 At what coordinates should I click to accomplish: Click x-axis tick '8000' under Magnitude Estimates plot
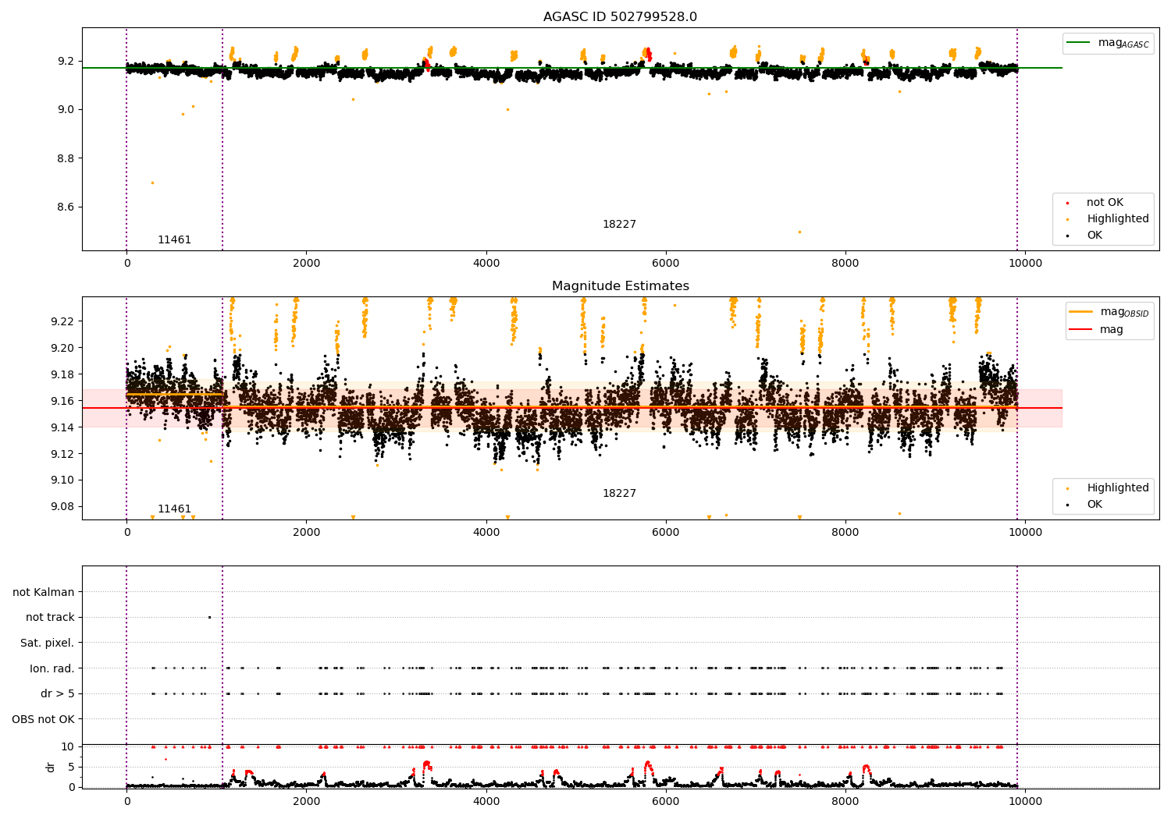pos(845,533)
